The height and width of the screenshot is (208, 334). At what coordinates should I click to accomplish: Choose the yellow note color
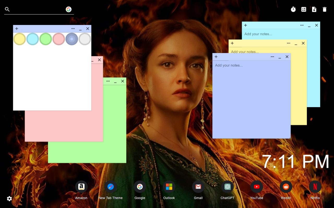20,39
